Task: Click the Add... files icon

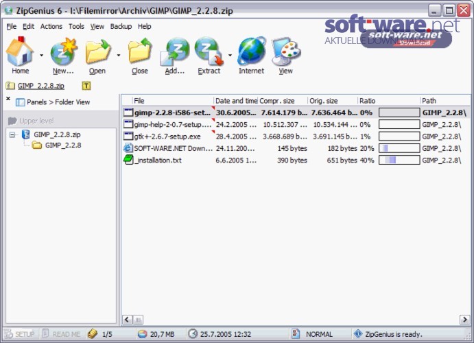Action: point(174,51)
